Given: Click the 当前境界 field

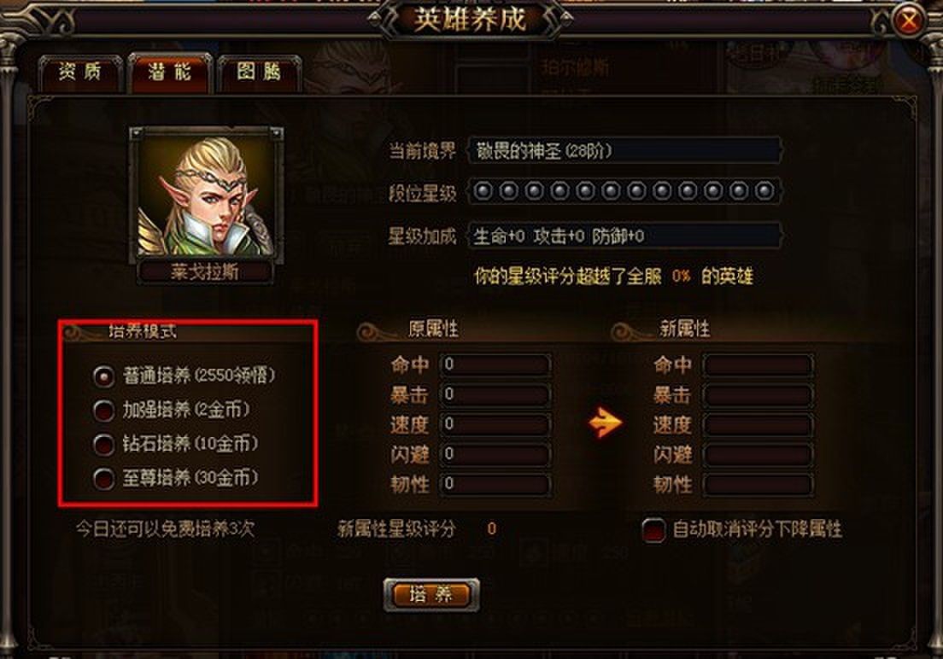Looking at the screenshot, I should (x=625, y=150).
